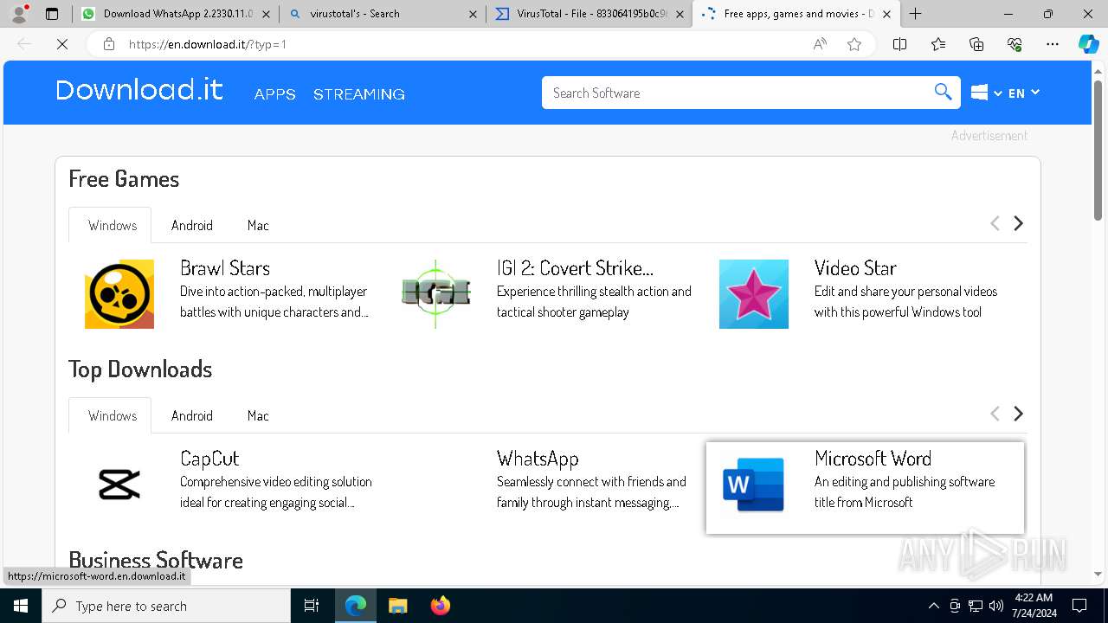Viewport: 1108px width, 623px height.
Task: Click the search magnifier icon
Action: [x=943, y=93]
